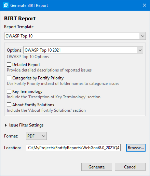Click the Location path input field
This screenshot has width=150, height=176.
(x=73, y=148)
